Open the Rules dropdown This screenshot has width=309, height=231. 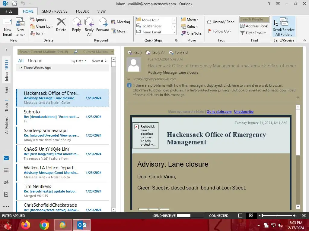190,26
